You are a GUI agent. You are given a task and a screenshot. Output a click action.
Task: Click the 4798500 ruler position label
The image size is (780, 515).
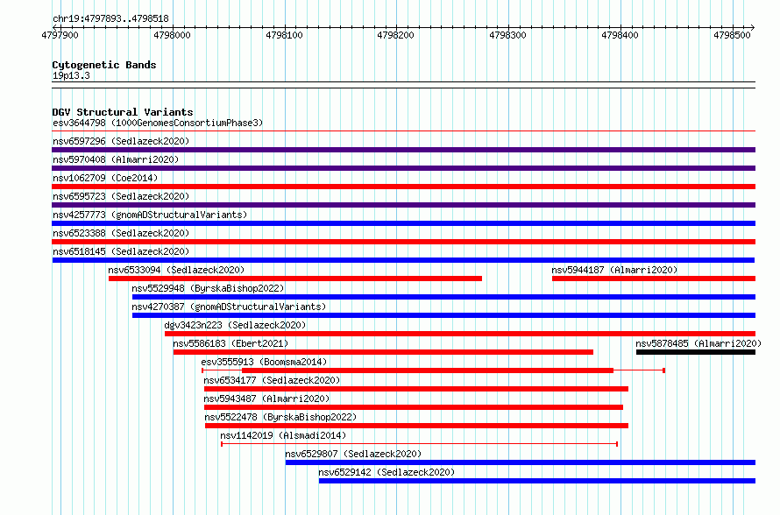[x=732, y=35]
